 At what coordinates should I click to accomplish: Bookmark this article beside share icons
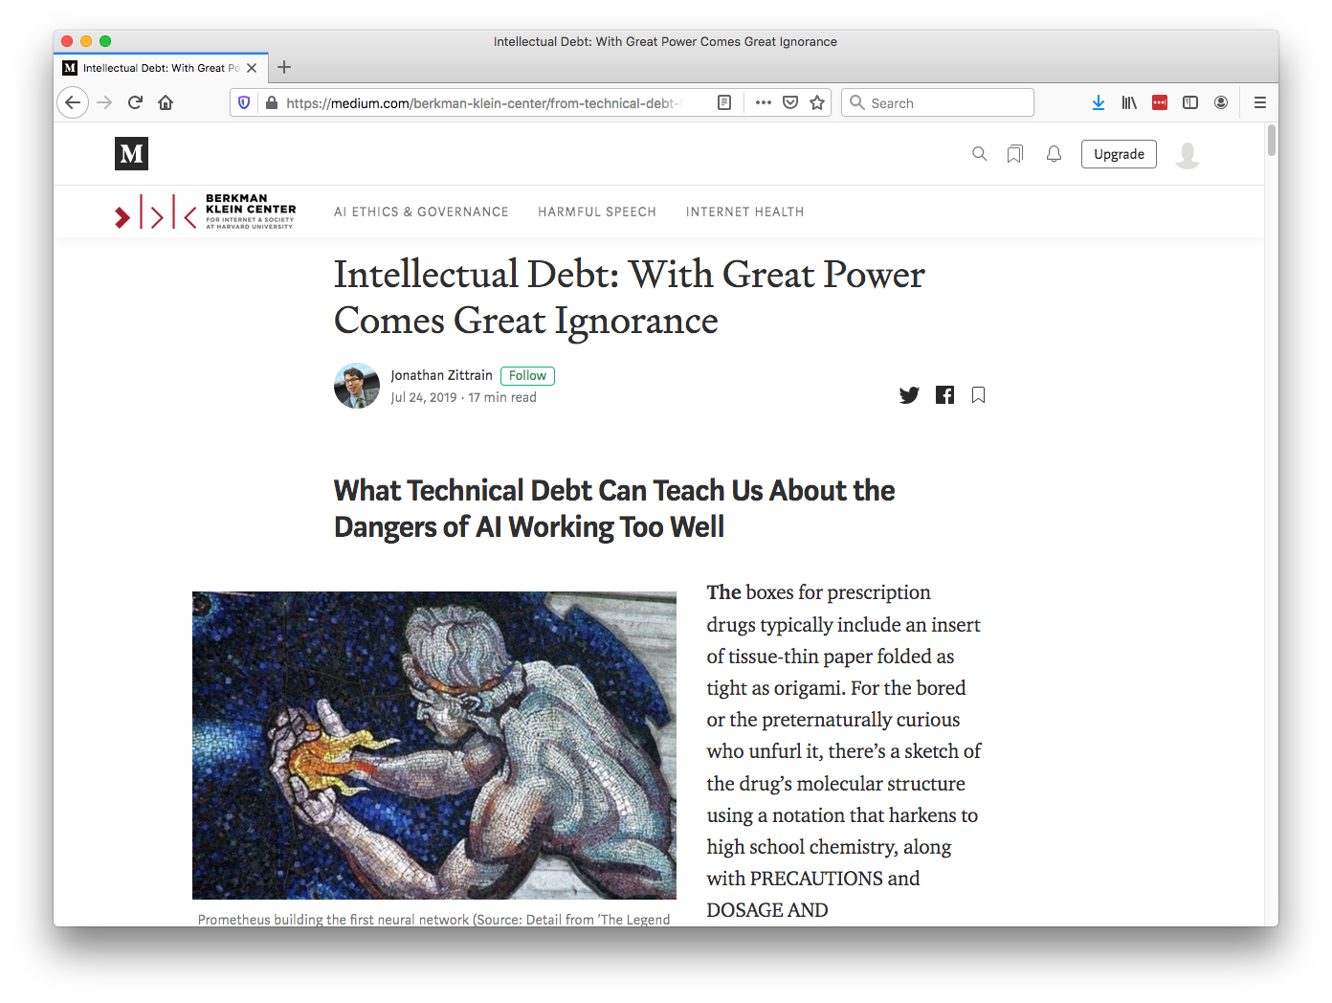(x=978, y=395)
